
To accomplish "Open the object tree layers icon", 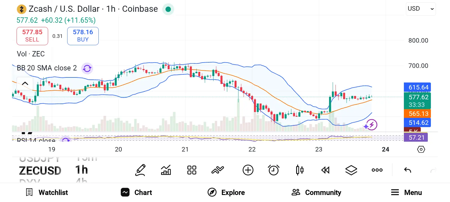I will pos(351,170).
